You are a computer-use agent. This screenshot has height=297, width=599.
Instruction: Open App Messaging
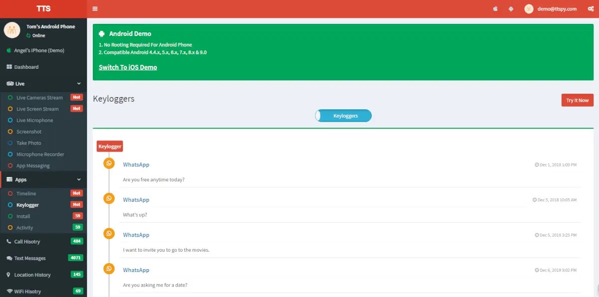pyautogui.click(x=33, y=166)
